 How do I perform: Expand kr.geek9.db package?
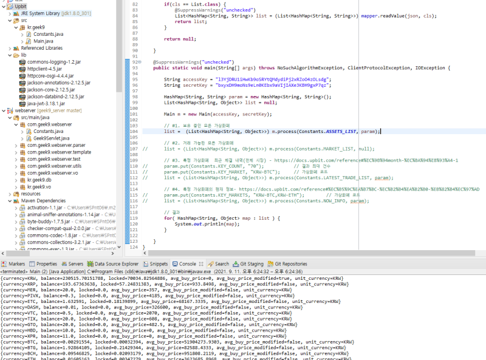coord(16,180)
